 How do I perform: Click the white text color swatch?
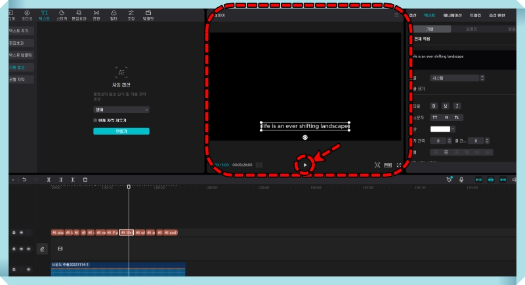440,129
